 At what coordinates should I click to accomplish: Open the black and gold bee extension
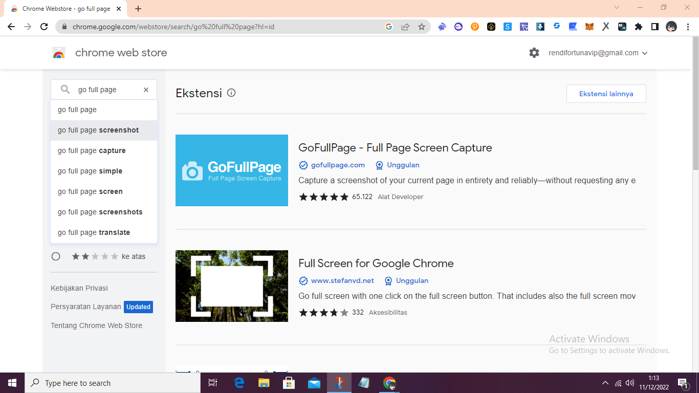tap(491, 27)
